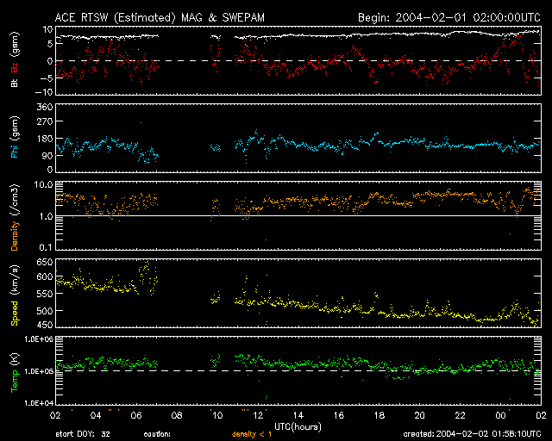
Task: Click the orange Density (/cm3) axis label
Action: coord(14,219)
